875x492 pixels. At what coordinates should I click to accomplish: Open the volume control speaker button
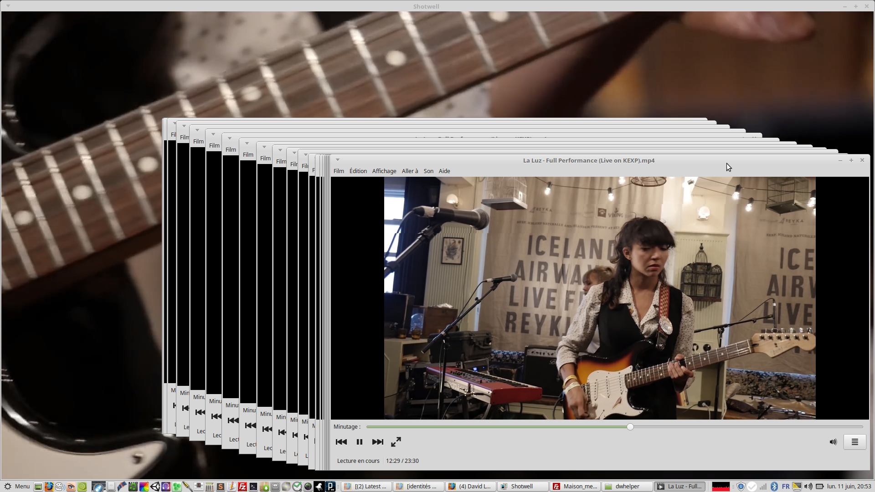[833, 442]
